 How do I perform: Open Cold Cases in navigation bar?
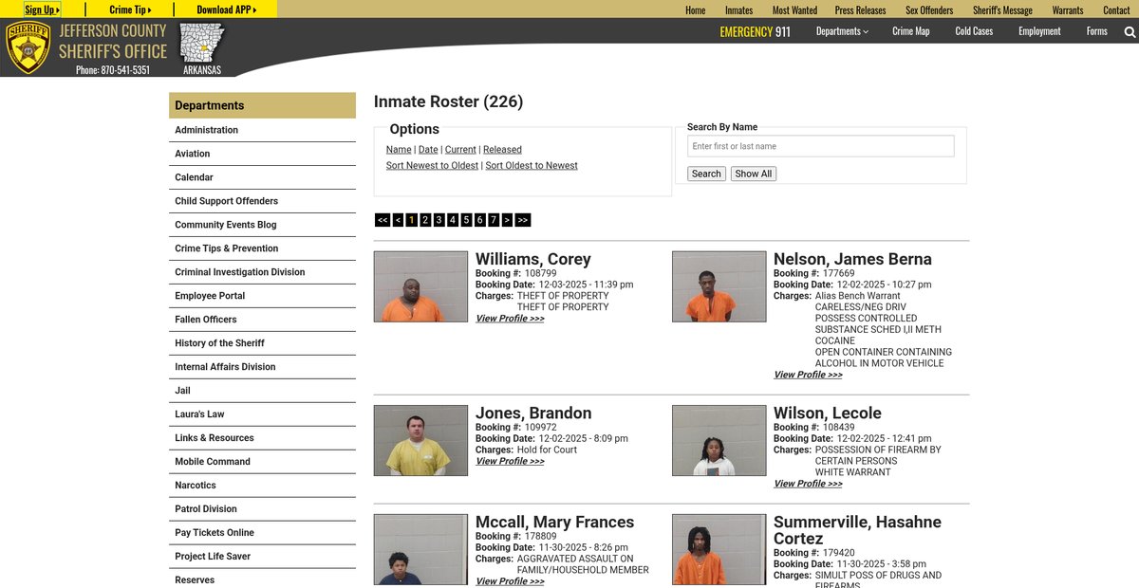tap(974, 31)
